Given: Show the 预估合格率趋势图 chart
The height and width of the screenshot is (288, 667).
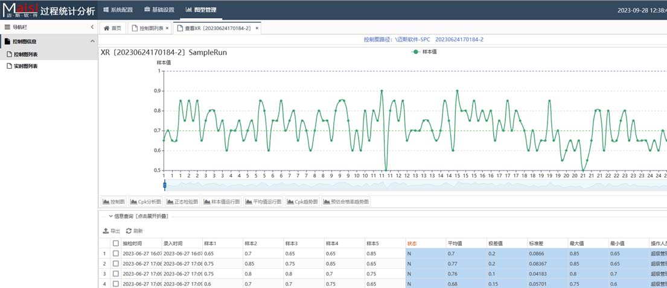Looking at the screenshot, I should point(346,202).
